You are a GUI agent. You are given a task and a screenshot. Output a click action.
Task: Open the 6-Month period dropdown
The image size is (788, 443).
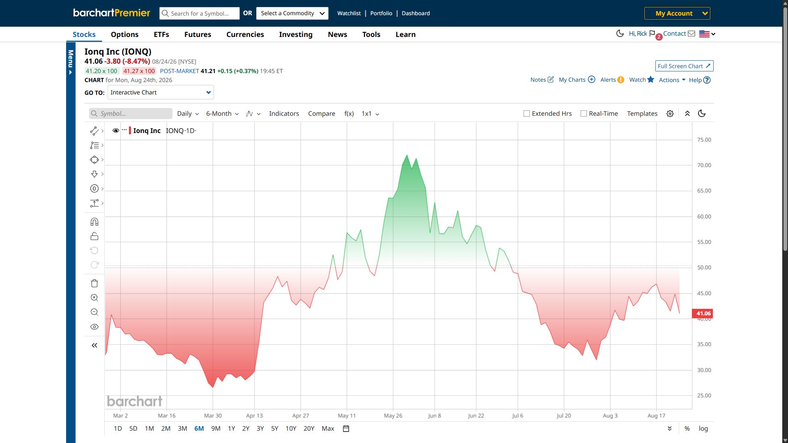[x=222, y=114]
